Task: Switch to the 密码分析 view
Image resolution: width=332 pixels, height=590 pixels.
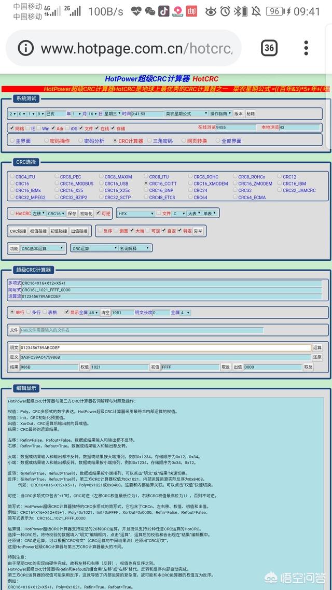Action: pyautogui.click(x=80, y=141)
